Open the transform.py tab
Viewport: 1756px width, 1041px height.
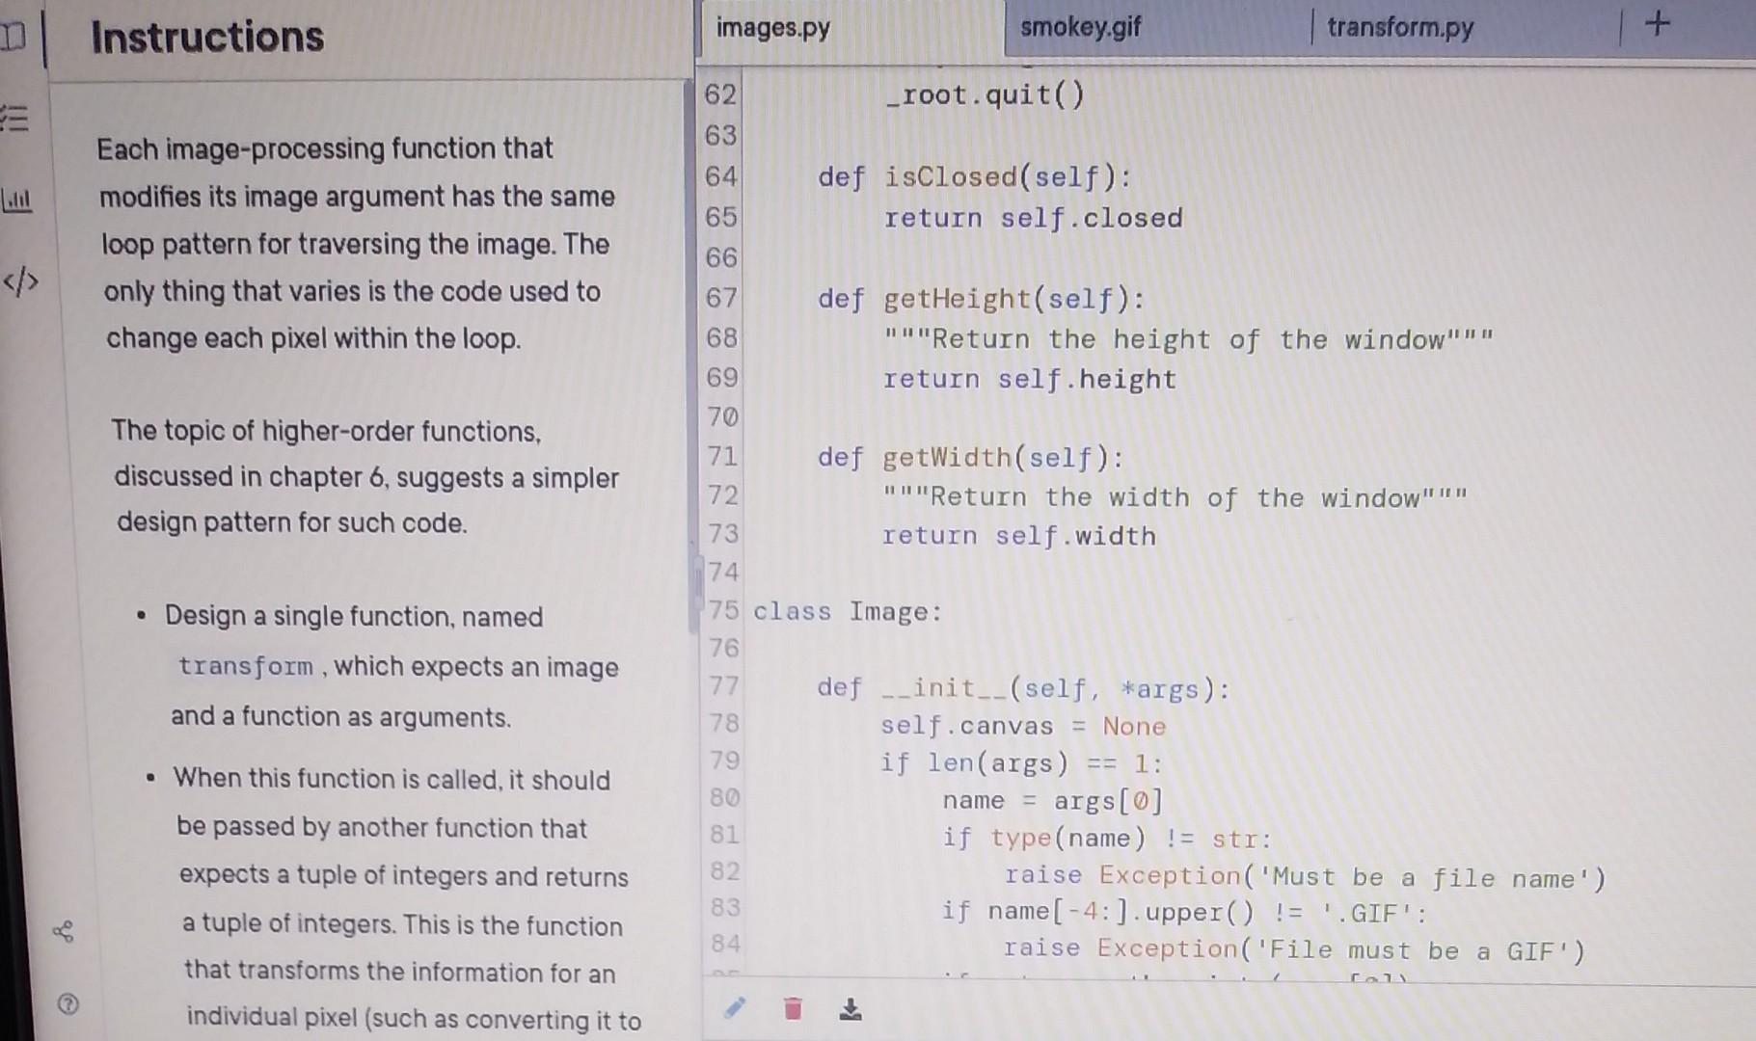tap(1398, 28)
